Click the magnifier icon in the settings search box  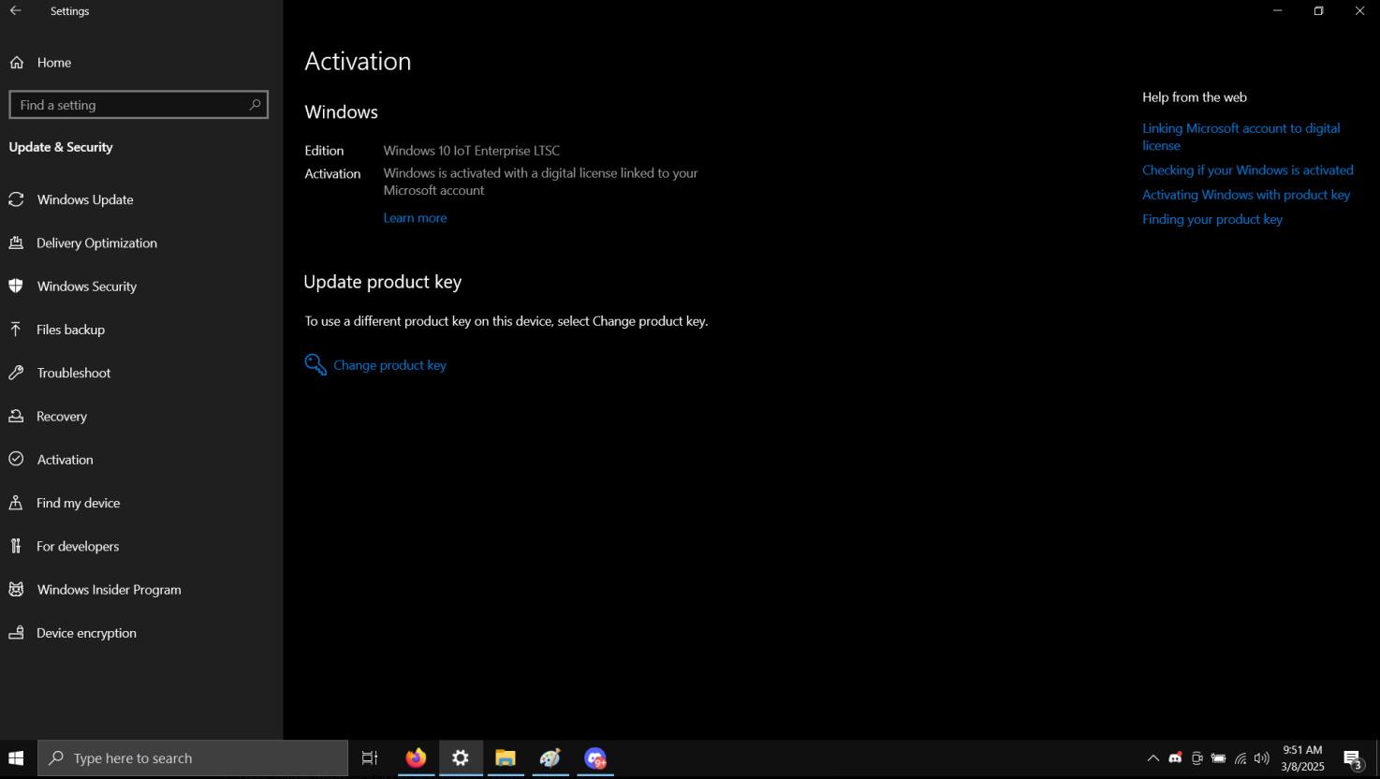click(x=255, y=105)
